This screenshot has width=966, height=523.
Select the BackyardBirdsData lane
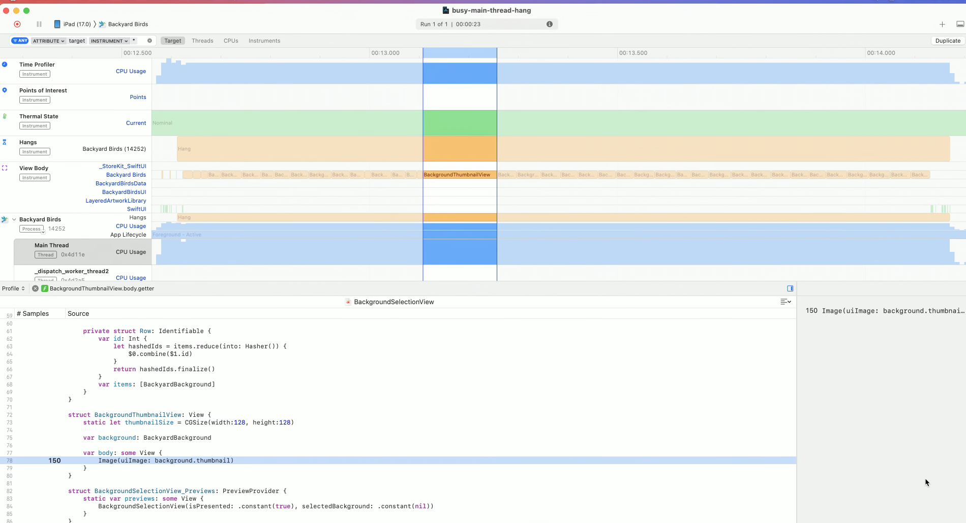pos(120,183)
